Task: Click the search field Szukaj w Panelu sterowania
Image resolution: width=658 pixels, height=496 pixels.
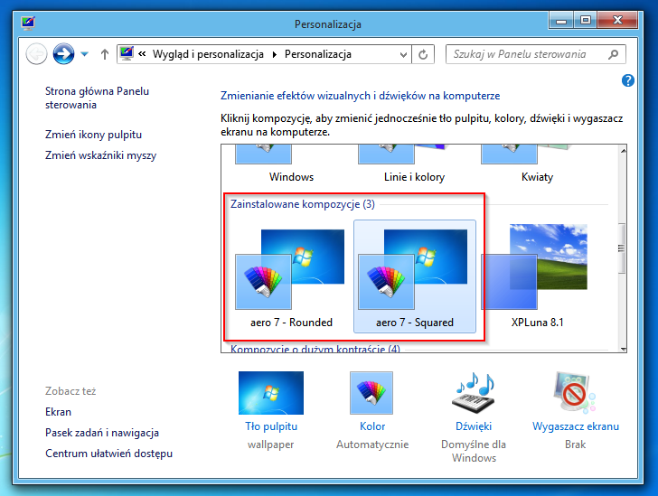Action: tap(535, 54)
